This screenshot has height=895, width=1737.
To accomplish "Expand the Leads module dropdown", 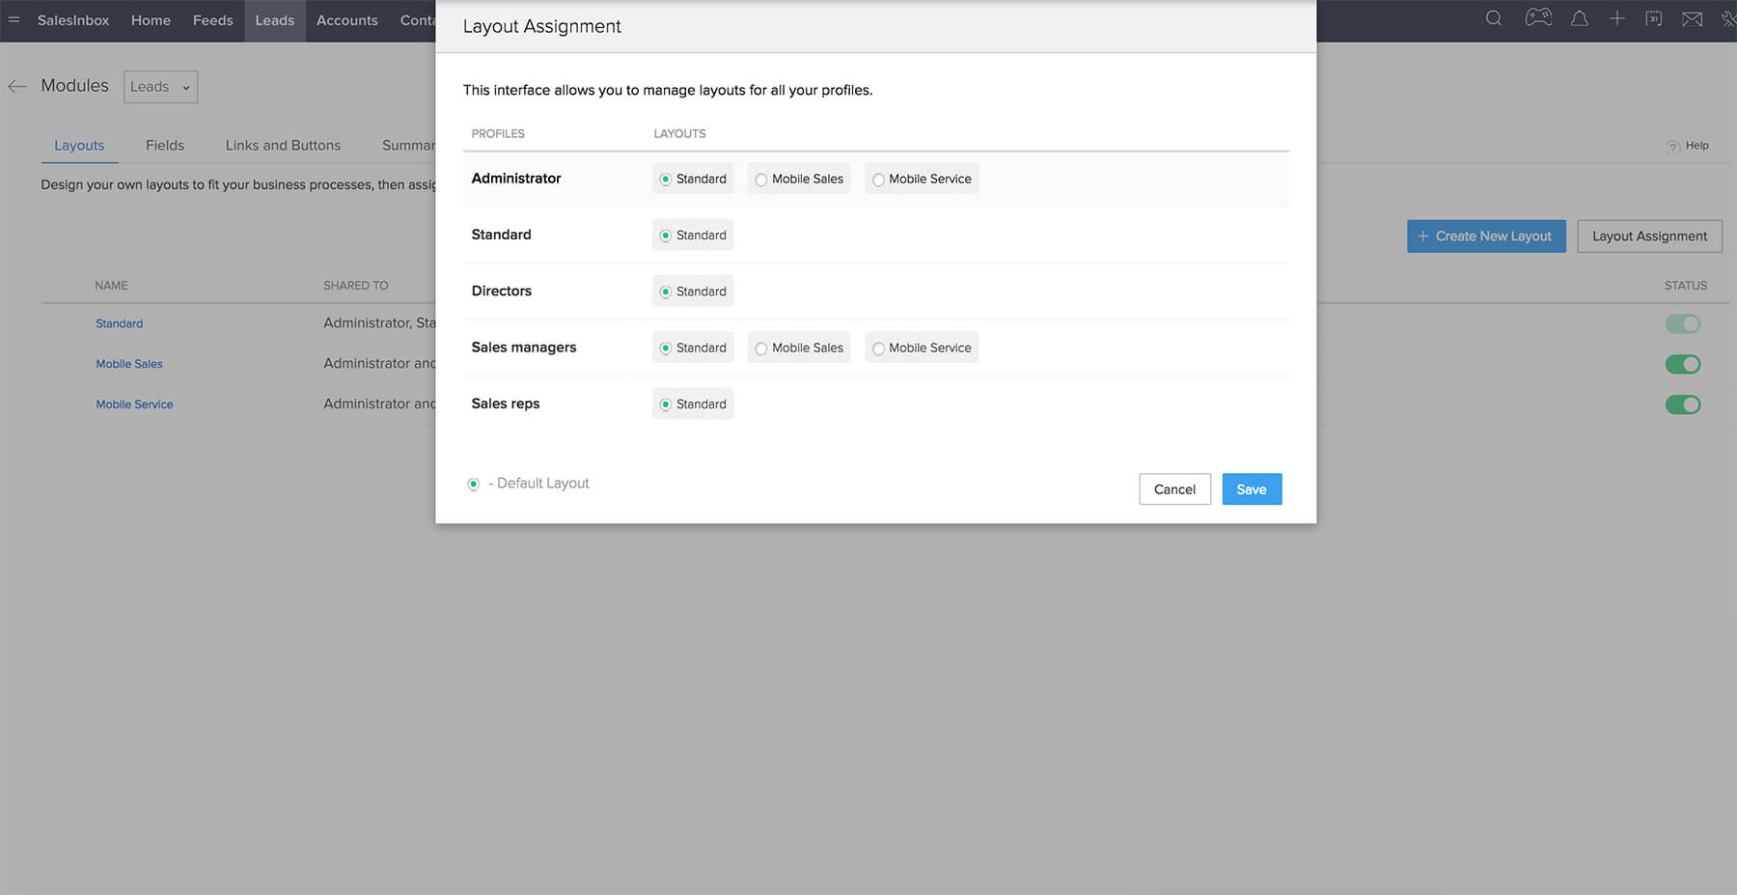I will point(160,87).
